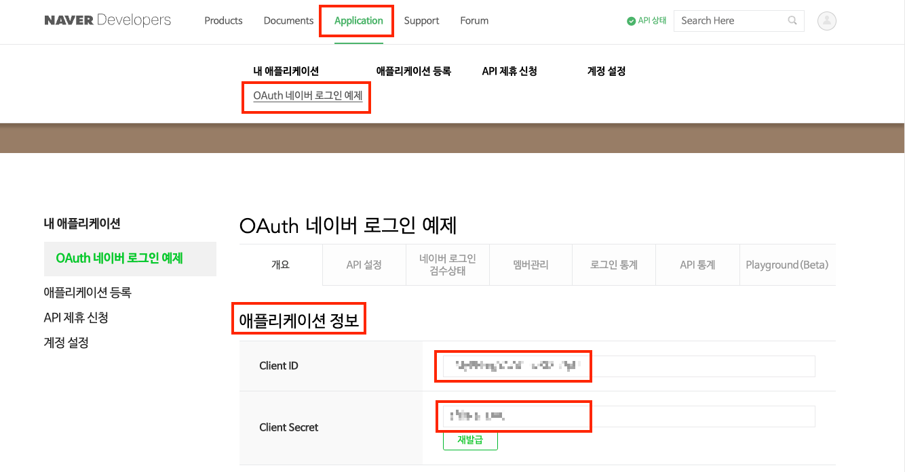Open the Documents menu
Viewport: 905px width, 472px height.
tap(288, 20)
